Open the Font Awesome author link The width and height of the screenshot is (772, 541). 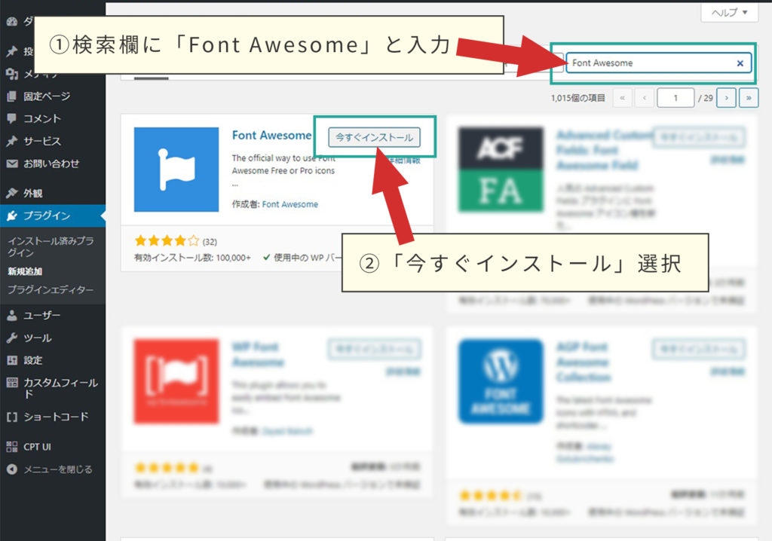pyautogui.click(x=290, y=204)
